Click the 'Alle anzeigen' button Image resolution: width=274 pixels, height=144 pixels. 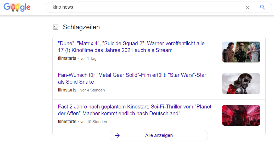click(x=159, y=135)
